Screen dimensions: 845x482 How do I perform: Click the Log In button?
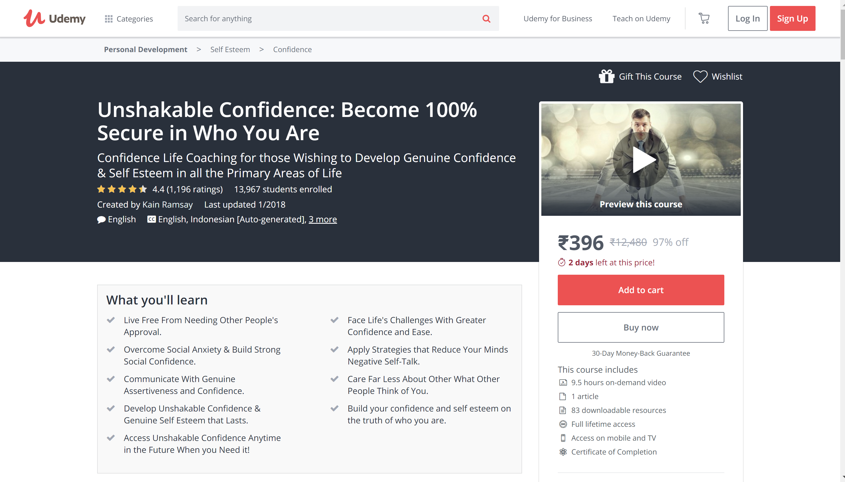747,18
